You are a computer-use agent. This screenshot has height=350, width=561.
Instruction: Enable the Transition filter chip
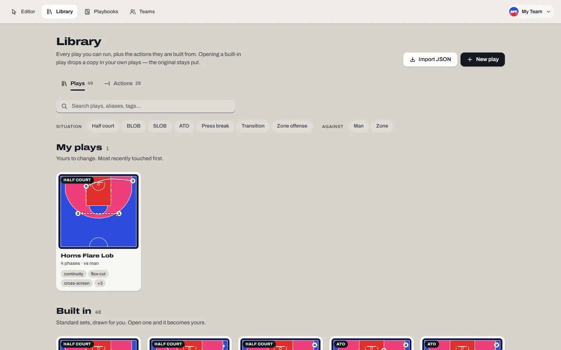[253, 126]
